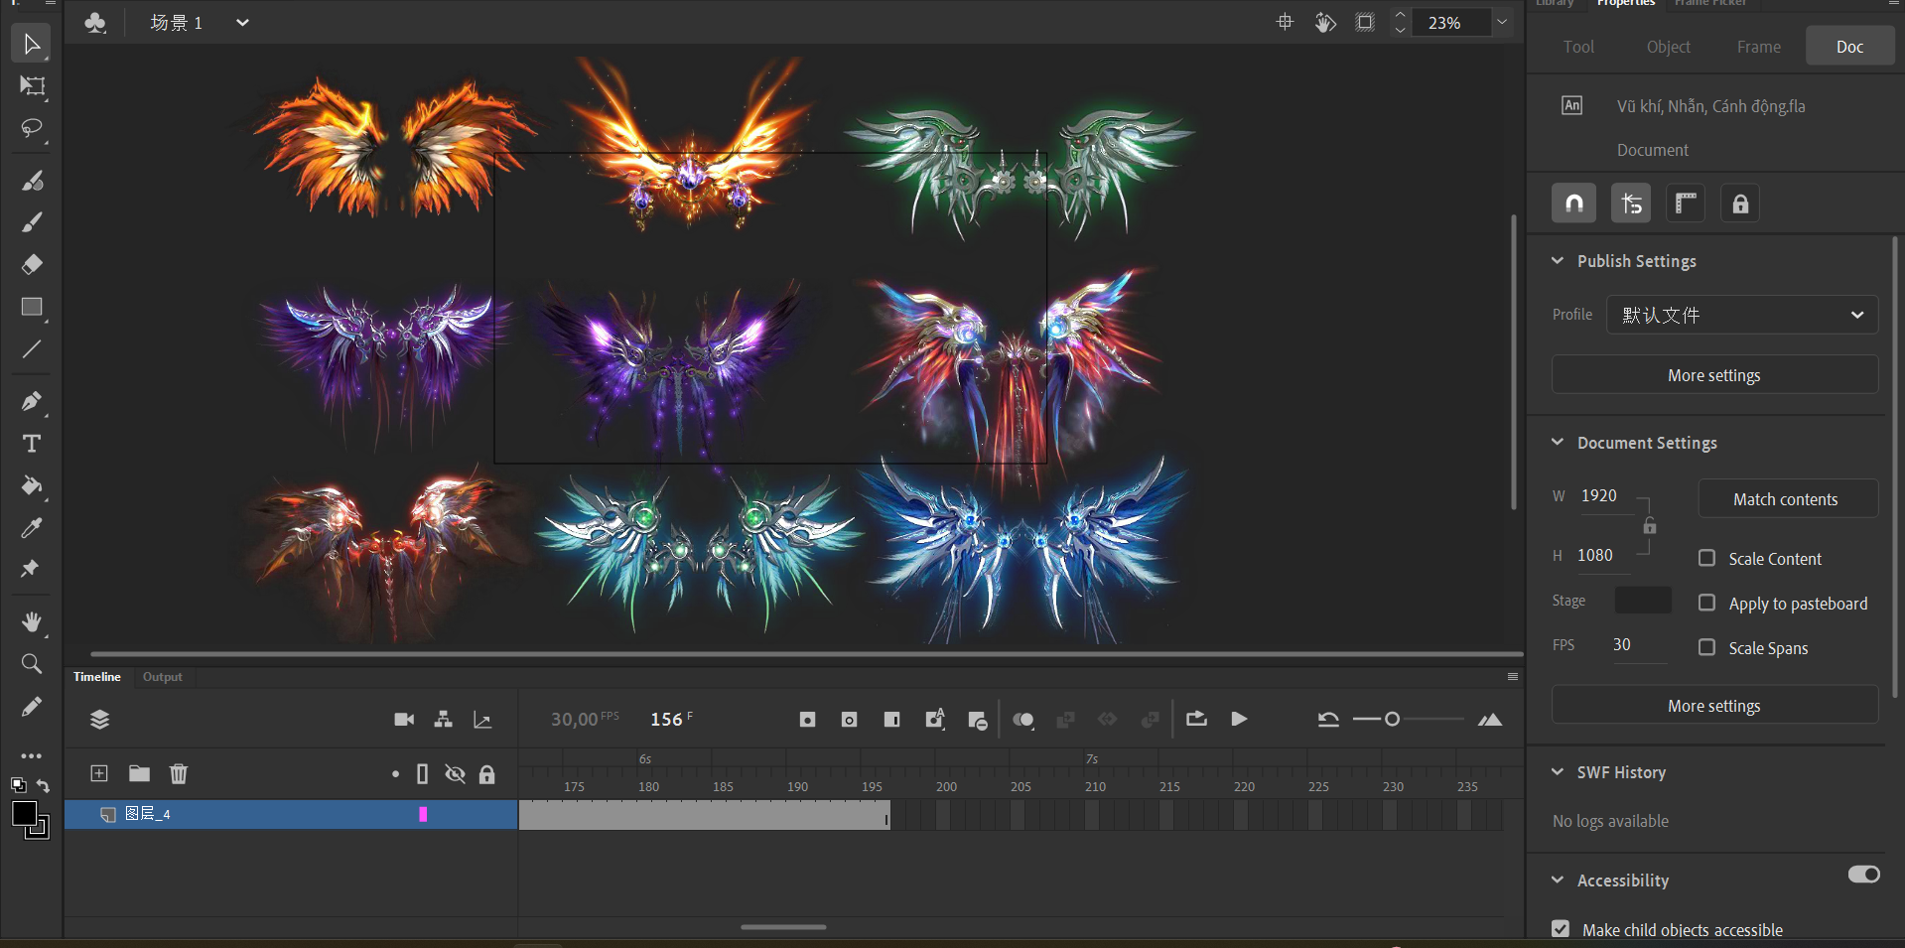Choose the Paint Bucket tool

point(32,485)
